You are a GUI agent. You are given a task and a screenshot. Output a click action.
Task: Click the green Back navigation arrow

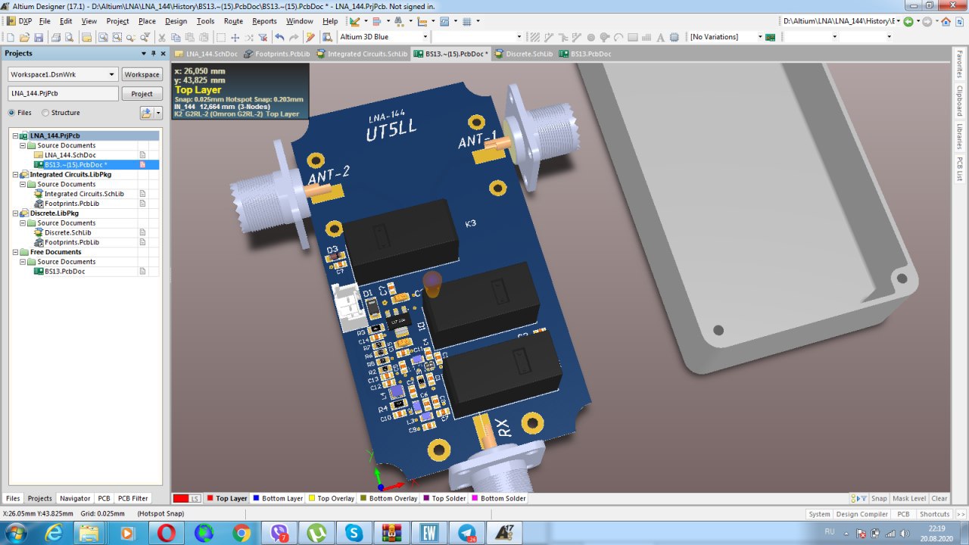[908, 21]
